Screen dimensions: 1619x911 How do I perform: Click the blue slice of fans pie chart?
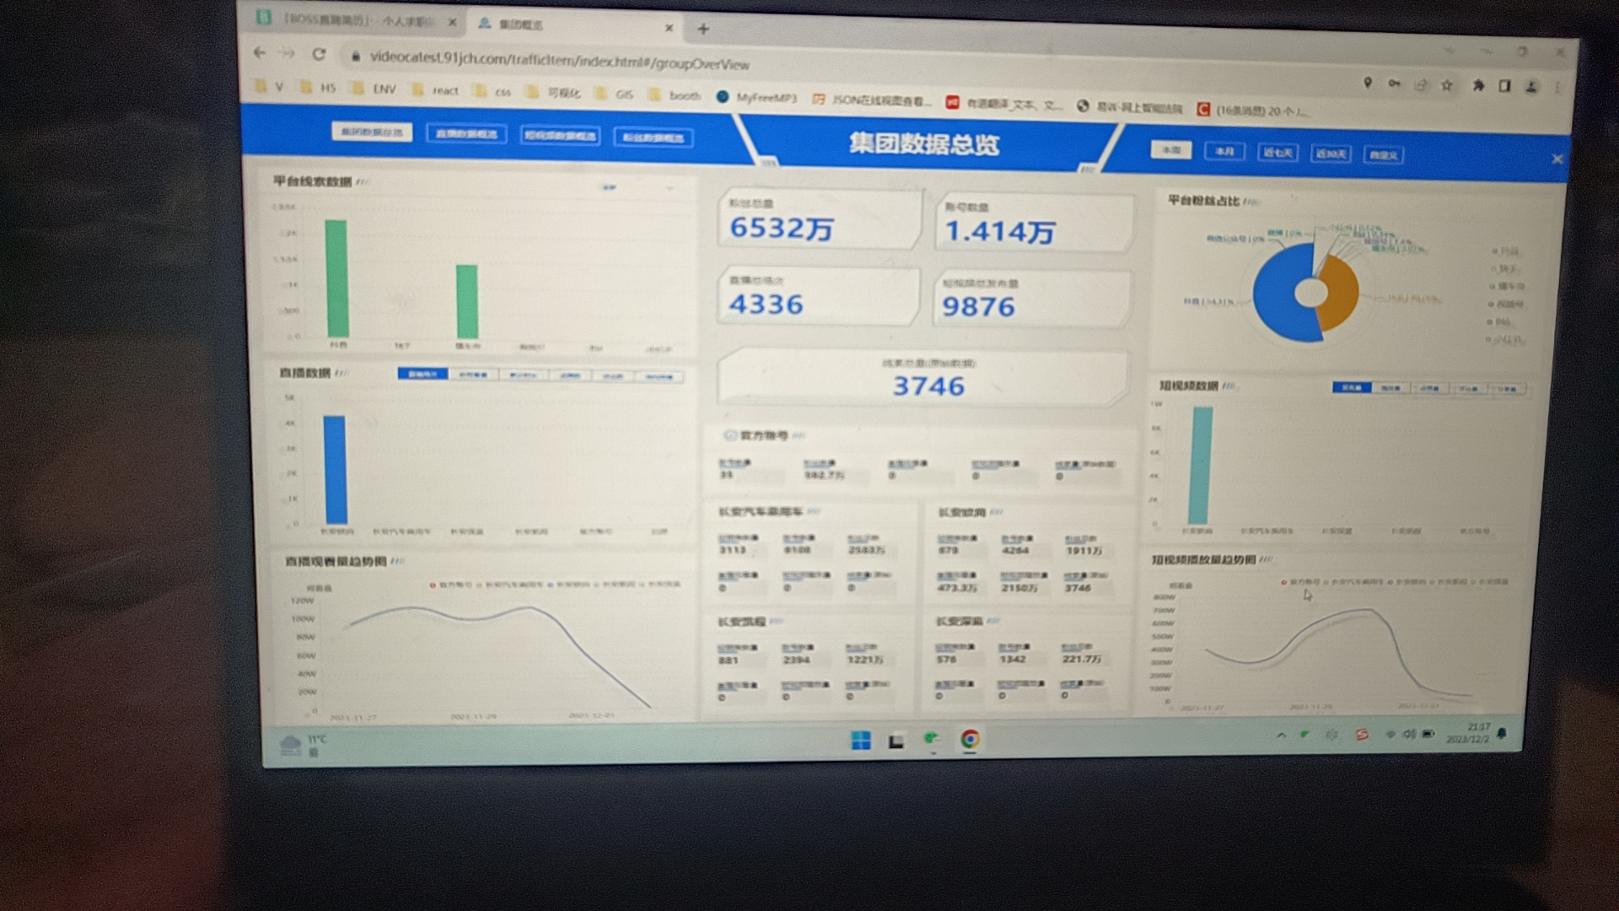(x=1277, y=295)
